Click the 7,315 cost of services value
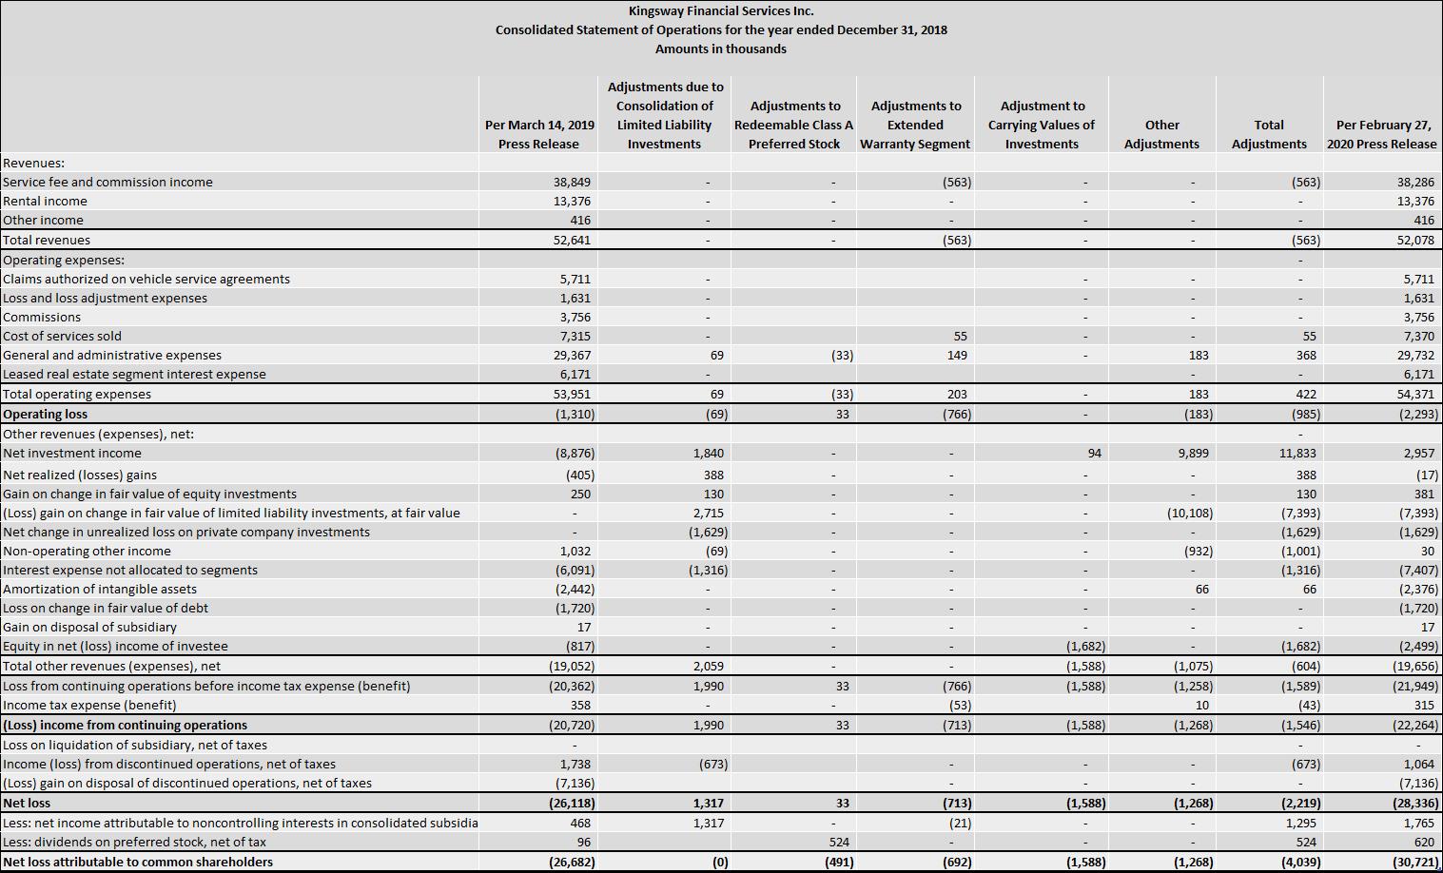 tap(575, 336)
